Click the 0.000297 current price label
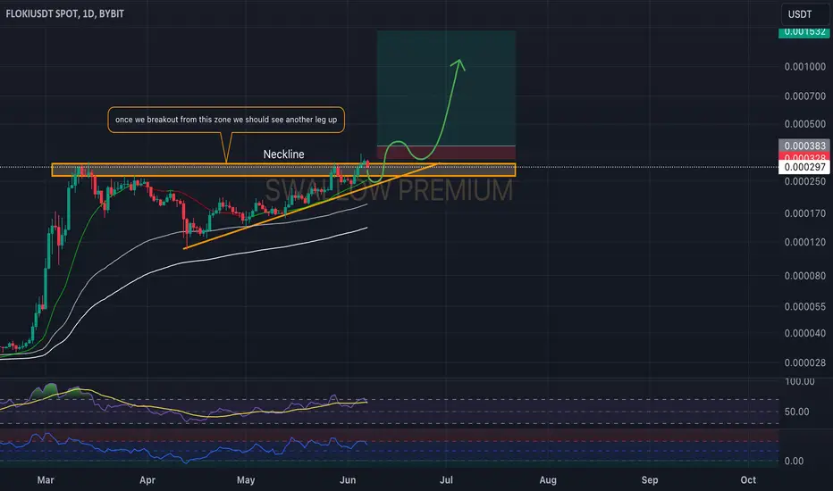 click(x=804, y=167)
